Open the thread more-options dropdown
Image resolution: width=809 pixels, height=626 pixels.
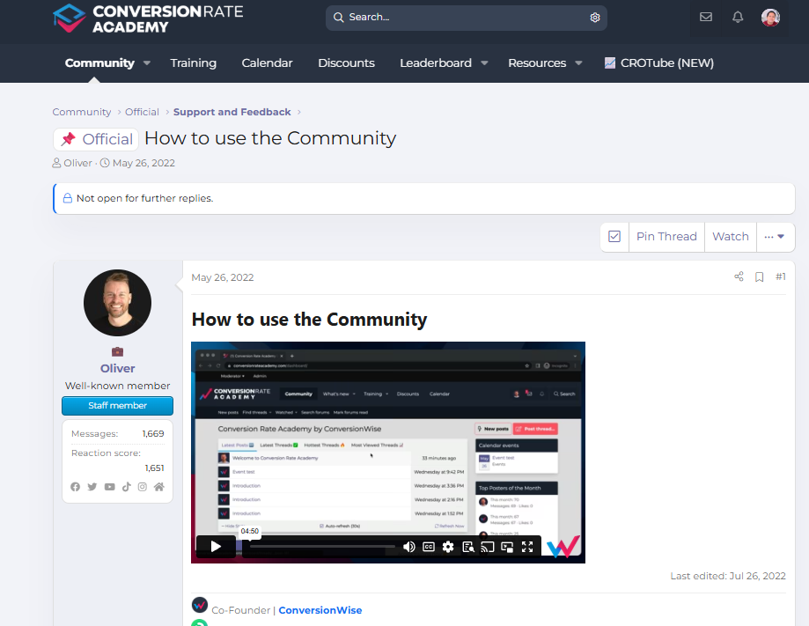[x=775, y=236]
